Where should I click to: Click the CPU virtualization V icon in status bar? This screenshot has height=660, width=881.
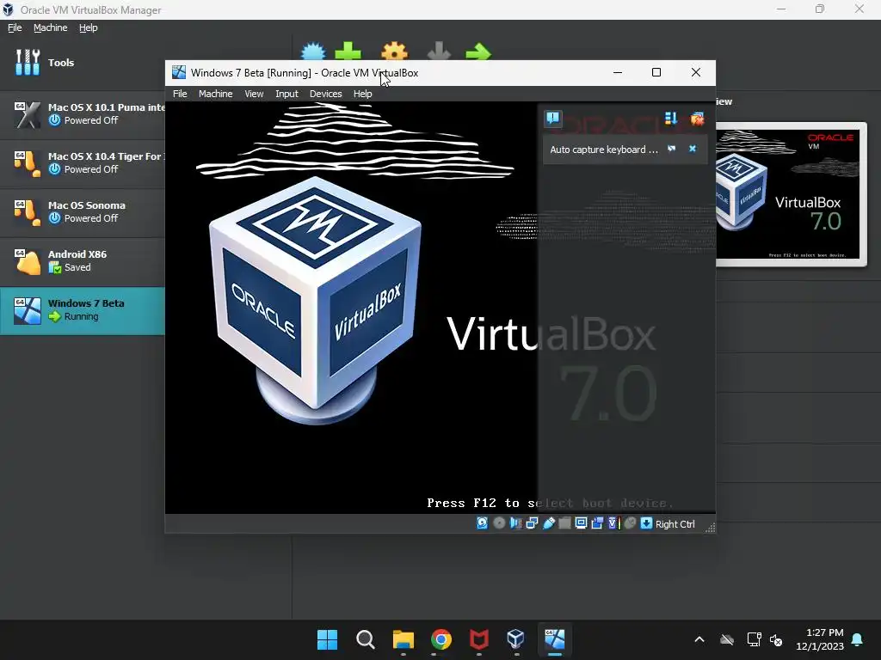click(613, 523)
